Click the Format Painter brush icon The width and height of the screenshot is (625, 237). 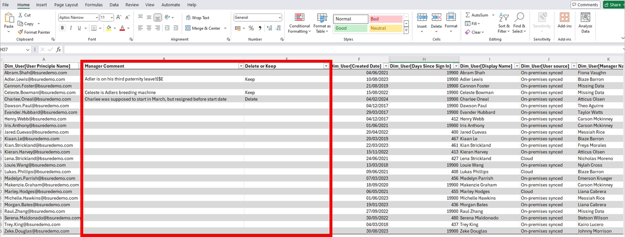(x=21, y=32)
